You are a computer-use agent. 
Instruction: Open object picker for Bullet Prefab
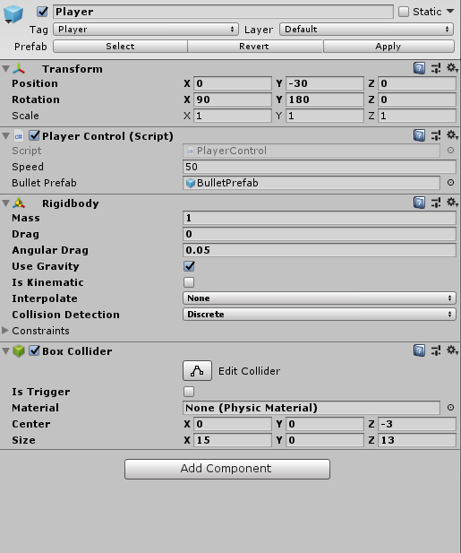point(450,183)
